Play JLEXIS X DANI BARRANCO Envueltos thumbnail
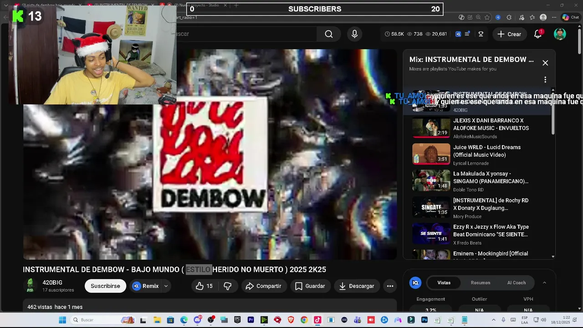 pyautogui.click(x=431, y=128)
